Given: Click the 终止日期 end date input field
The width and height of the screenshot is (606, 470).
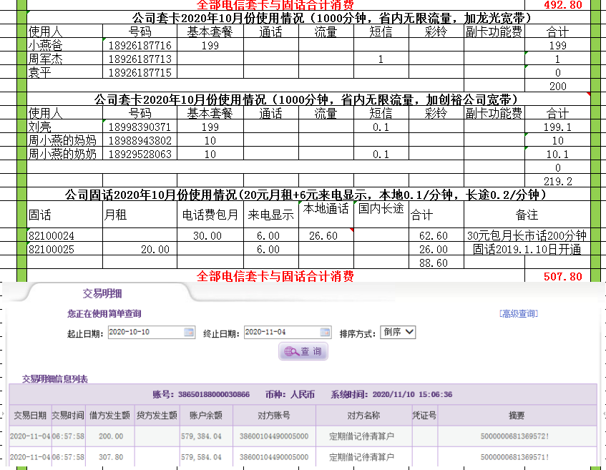Looking at the screenshot, I should [x=282, y=332].
